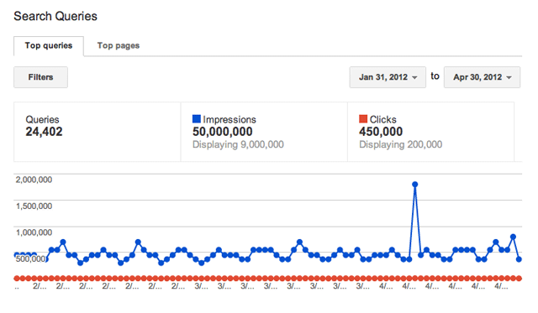This screenshot has width=538, height=313.
Task: Click the Displaying 9,000,000 text
Action: click(x=238, y=144)
